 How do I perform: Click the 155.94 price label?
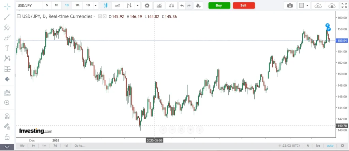[x=342, y=41]
